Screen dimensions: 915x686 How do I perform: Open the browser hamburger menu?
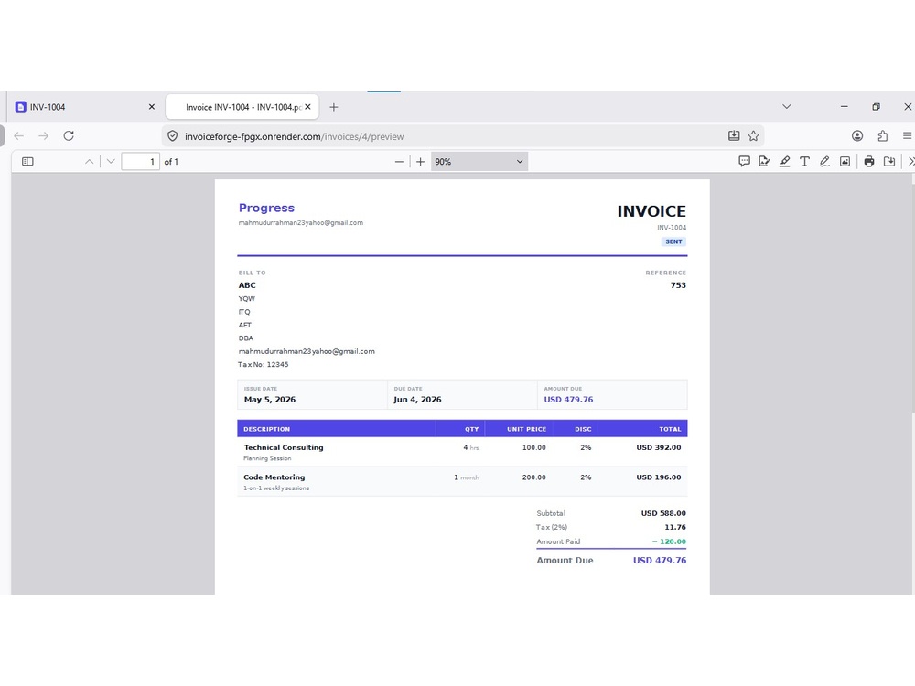[x=907, y=136]
